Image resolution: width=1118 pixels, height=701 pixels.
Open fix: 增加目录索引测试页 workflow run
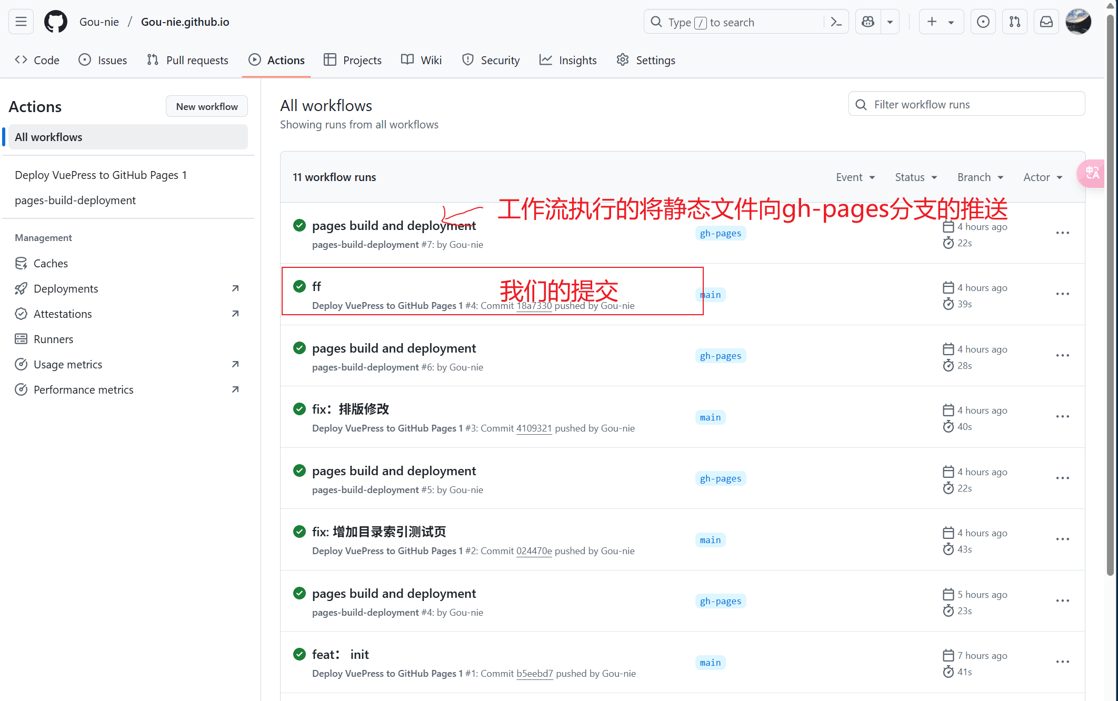pos(379,532)
